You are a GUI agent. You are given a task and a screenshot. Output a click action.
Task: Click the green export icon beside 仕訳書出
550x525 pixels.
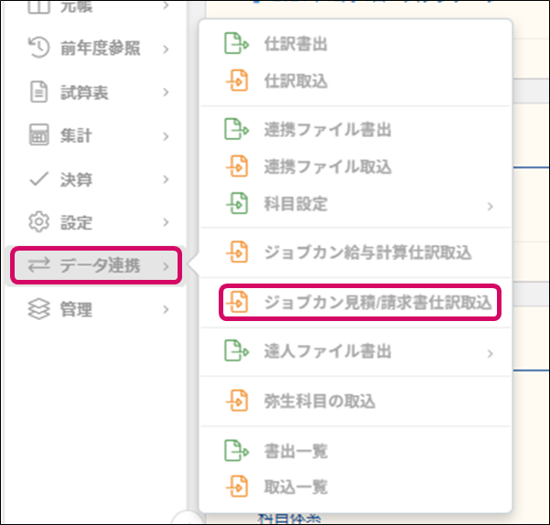(236, 44)
